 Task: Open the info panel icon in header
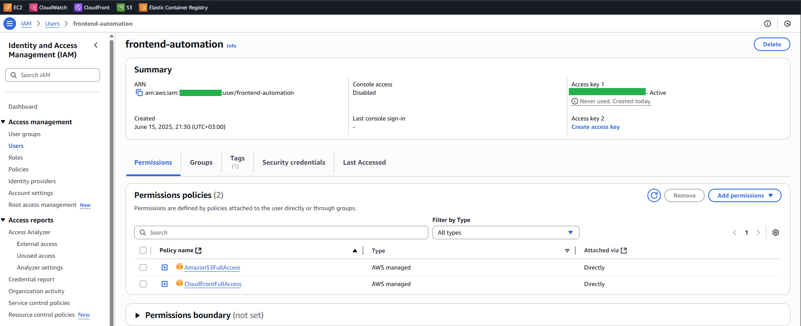(768, 24)
